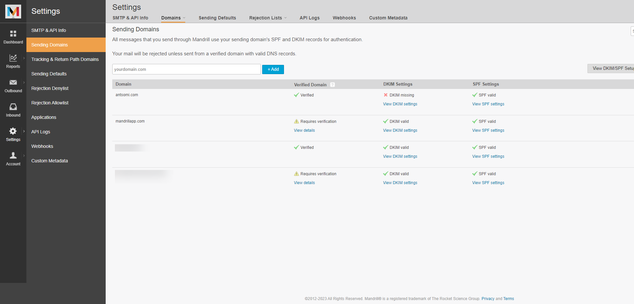
Task: Switch to the Sending Defaults tab
Action: (217, 18)
